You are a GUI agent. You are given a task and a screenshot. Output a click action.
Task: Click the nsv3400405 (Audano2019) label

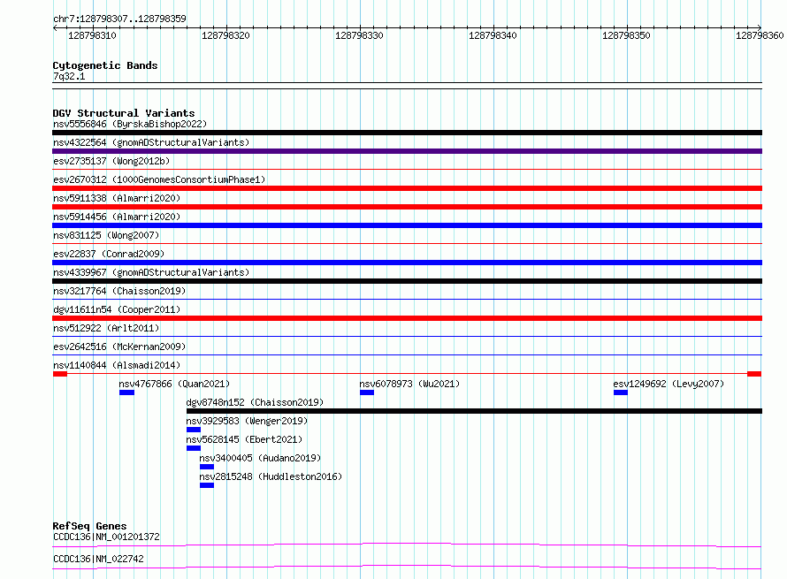point(260,458)
